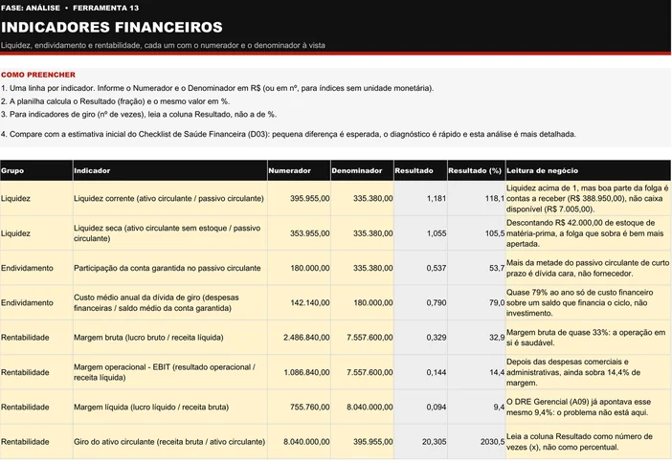Click the 'FASE: ANÁLISE • FERRAMENTA 13' label
672x463 pixels.
coord(70,8)
